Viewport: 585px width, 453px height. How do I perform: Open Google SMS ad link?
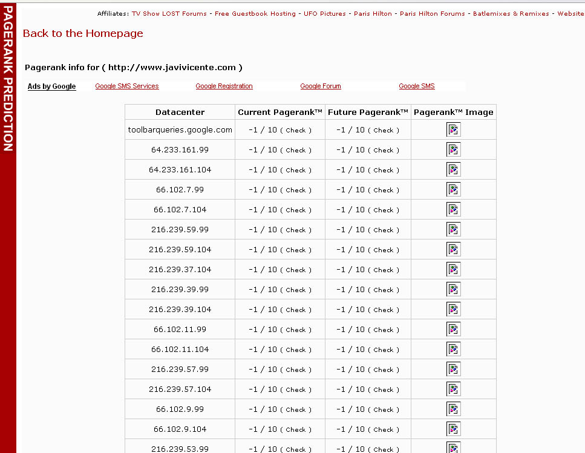[417, 86]
